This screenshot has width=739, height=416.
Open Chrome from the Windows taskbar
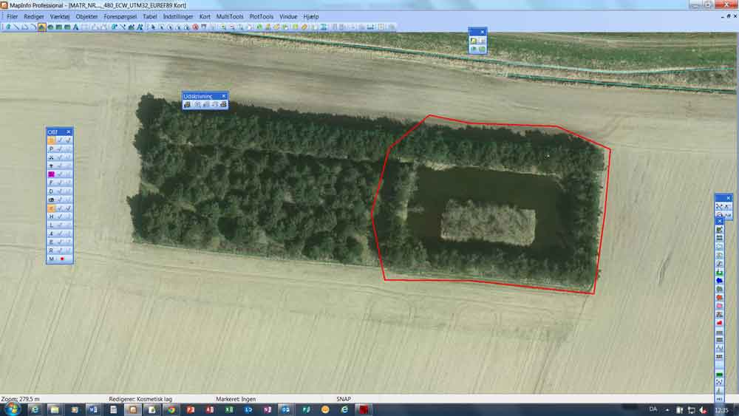point(171,409)
